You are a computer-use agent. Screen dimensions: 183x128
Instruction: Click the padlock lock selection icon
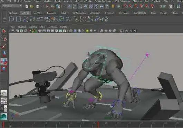[x=113, y=6]
